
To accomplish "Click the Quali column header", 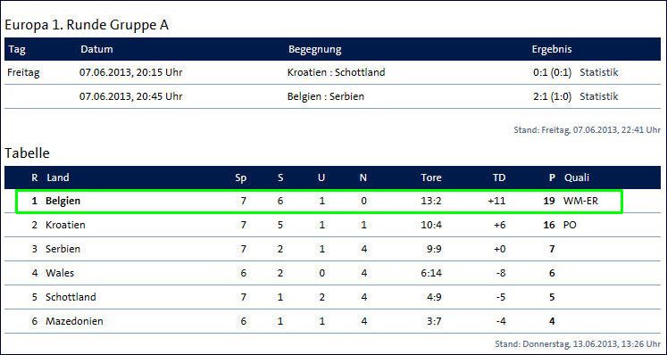I will (x=577, y=177).
